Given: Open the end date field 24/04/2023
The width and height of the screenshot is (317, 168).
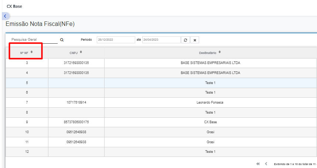Looking at the screenshot, I should [x=161, y=40].
